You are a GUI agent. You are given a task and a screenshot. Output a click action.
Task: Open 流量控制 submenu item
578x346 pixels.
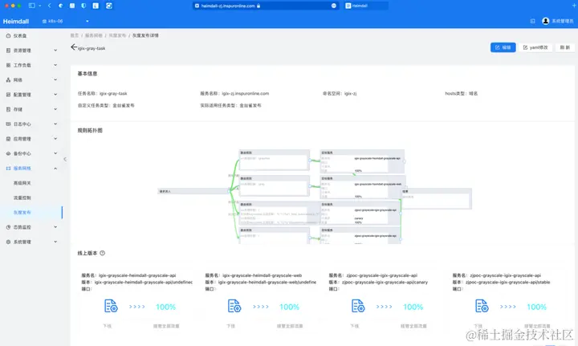(22, 197)
